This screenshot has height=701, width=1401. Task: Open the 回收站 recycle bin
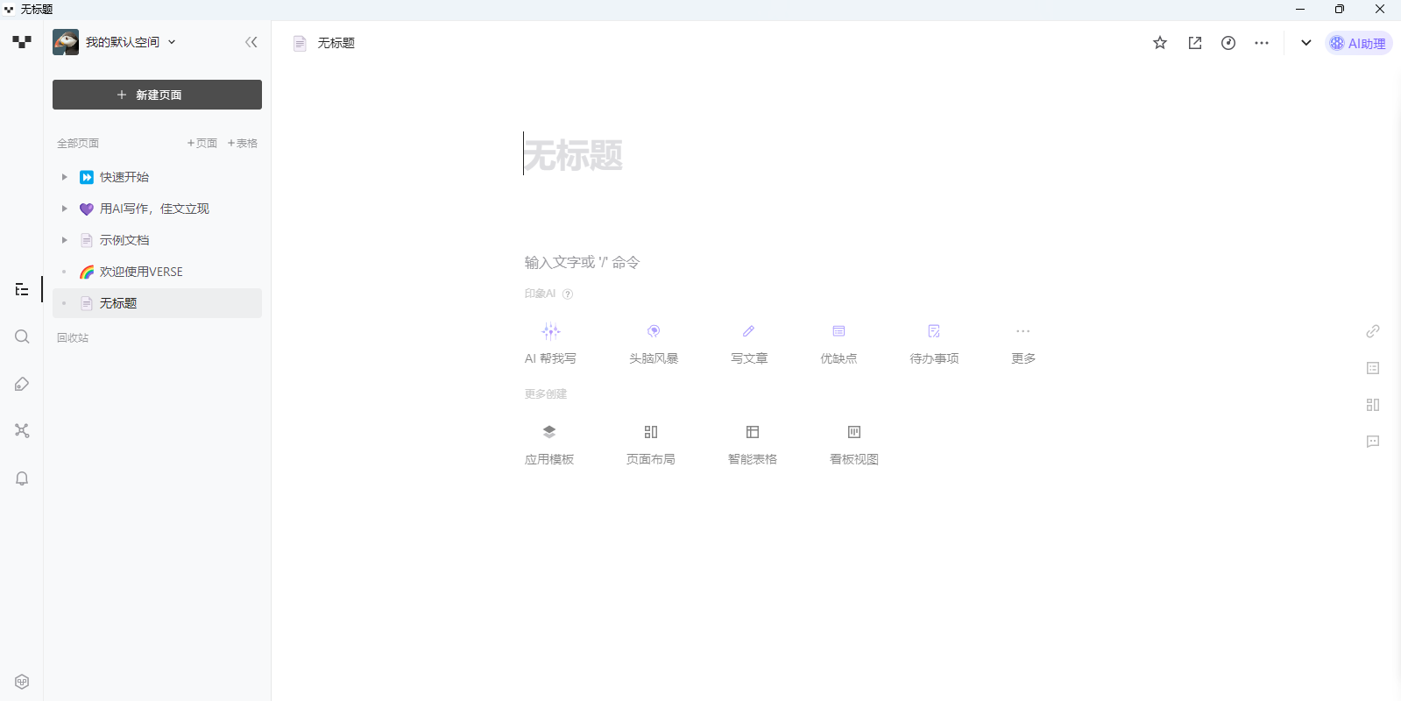(x=73, y=337)
